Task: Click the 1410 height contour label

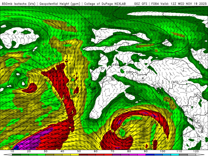Action: pyautogui.click(x=174, y=82)
